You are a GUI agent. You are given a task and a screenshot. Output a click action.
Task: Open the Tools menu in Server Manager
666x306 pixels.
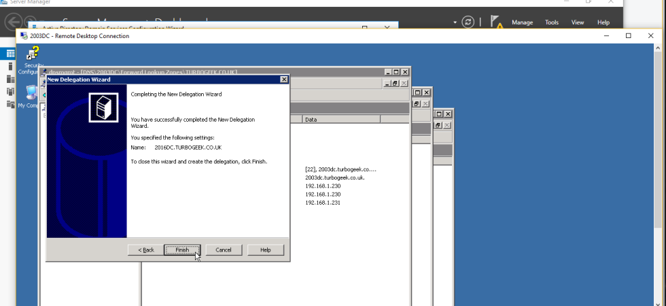point(552,22)
